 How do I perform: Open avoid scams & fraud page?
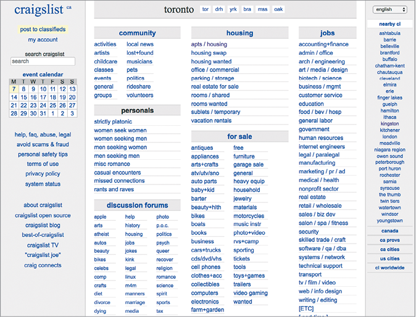point(43,144)
